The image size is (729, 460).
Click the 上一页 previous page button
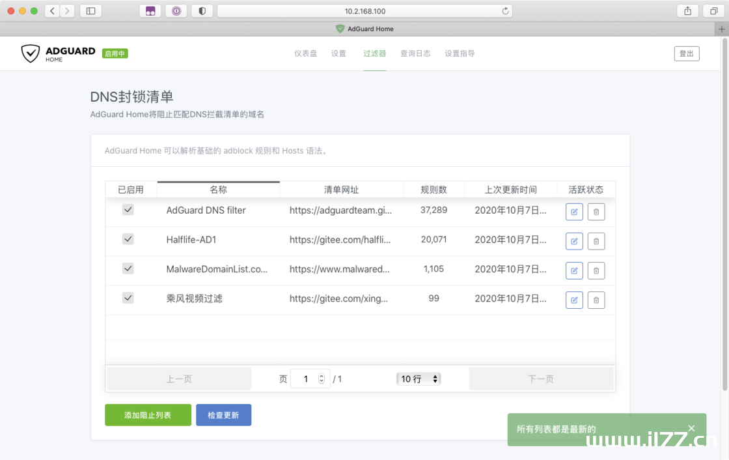(179, 379)
